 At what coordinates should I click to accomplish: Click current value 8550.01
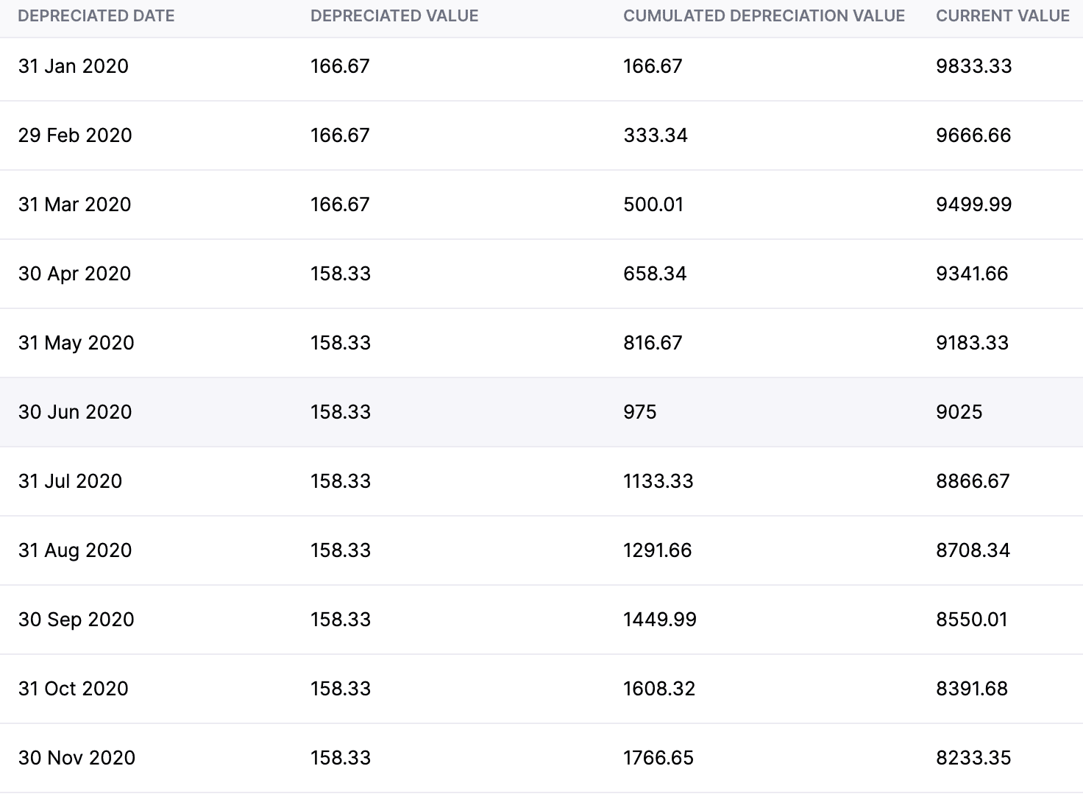[972, 620]
